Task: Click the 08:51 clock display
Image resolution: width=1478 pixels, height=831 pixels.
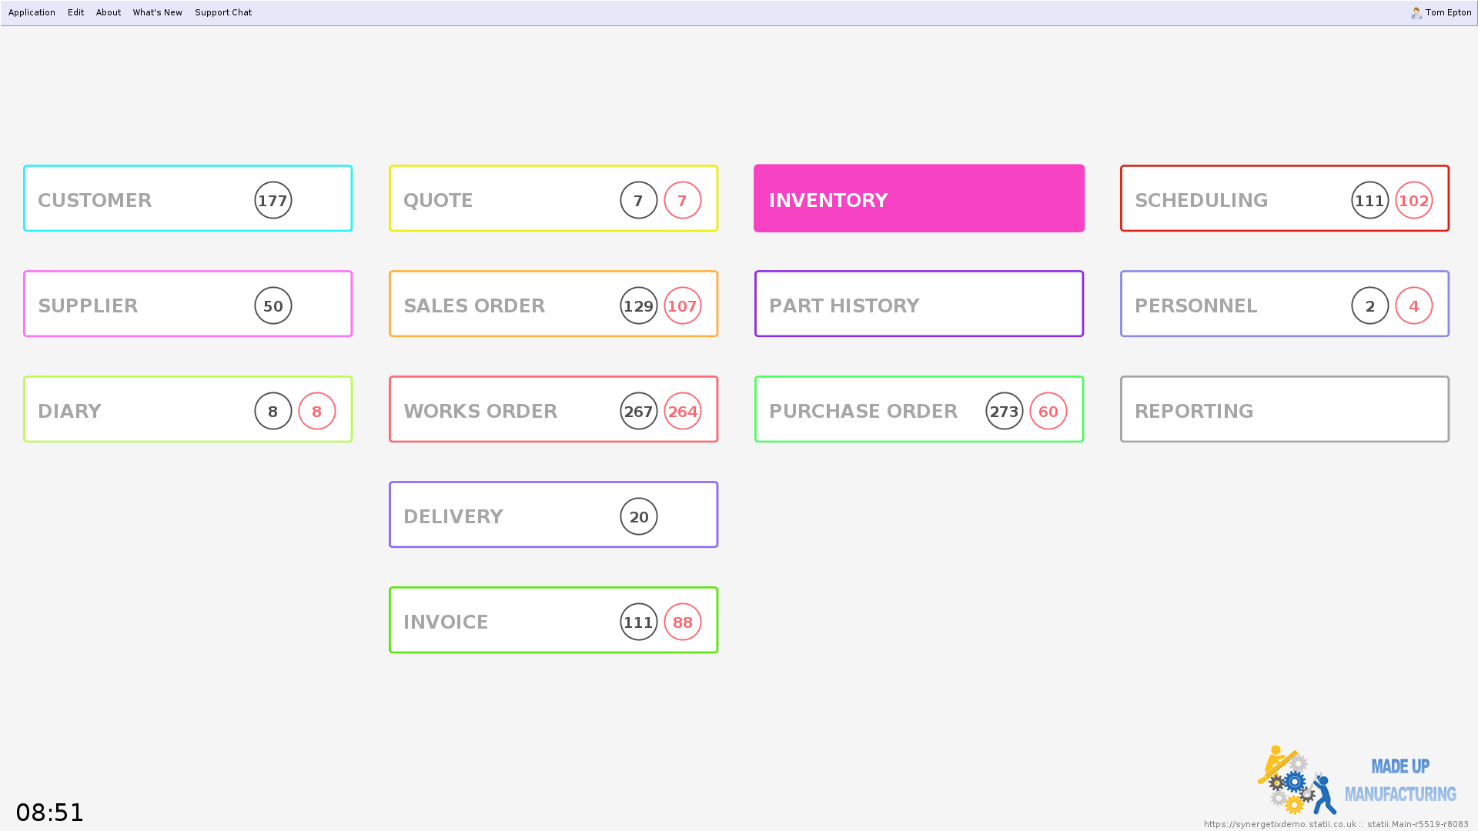Action: pyautogui.click(x=50, y=813)
